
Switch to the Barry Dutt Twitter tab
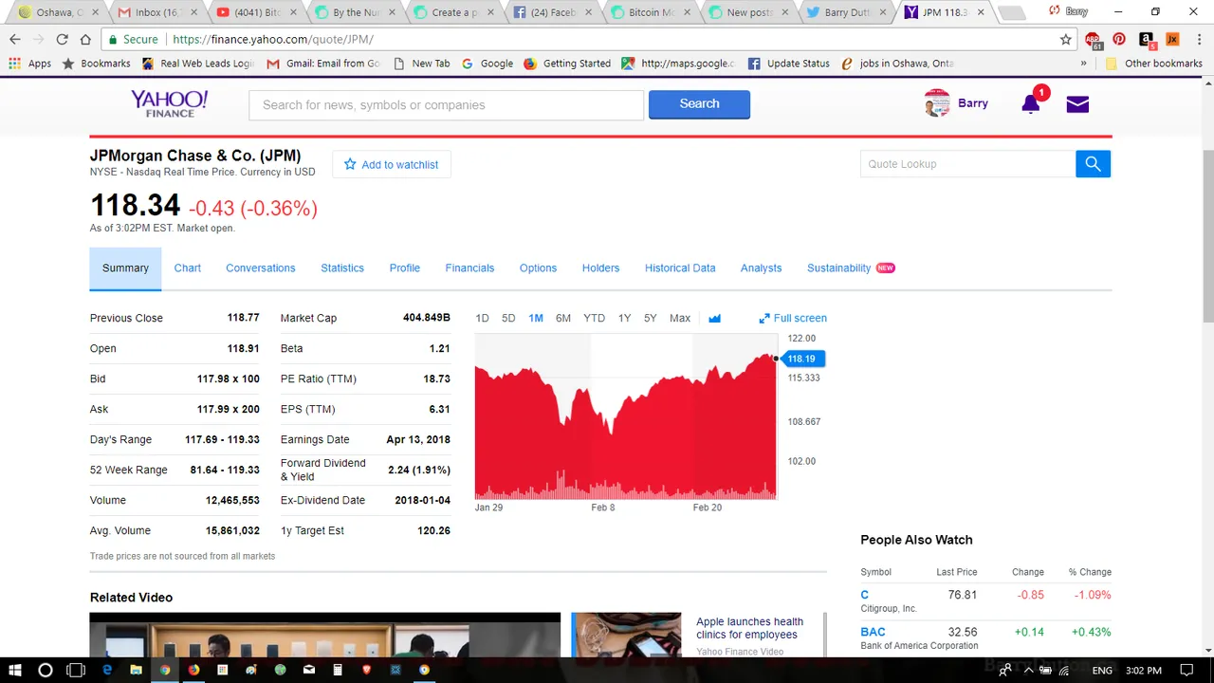click(x=847, y=12)
